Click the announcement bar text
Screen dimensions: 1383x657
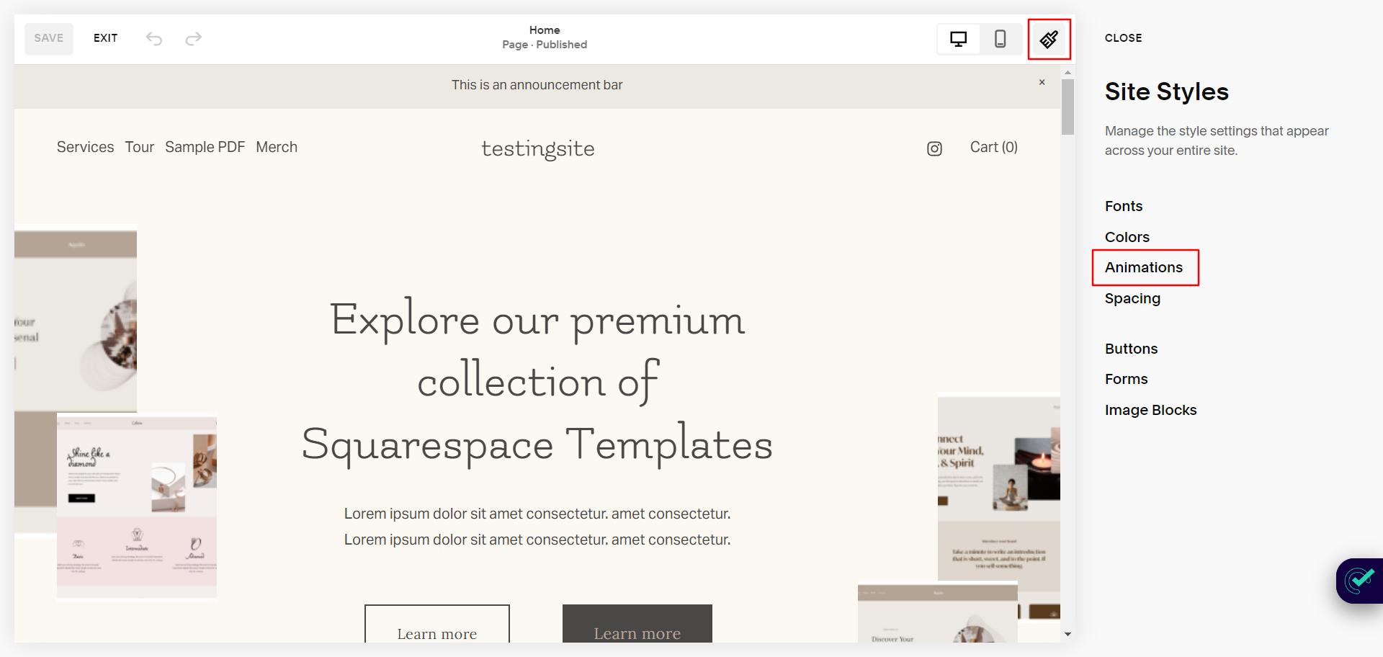(537, 85)
